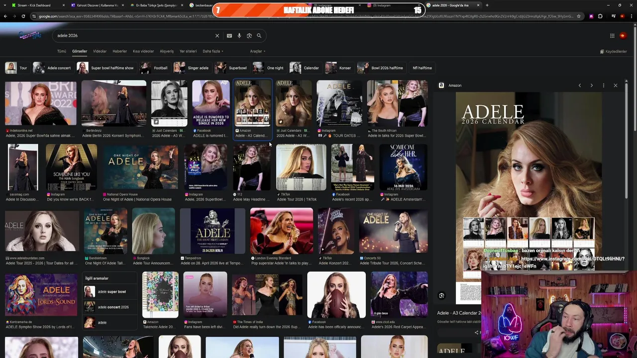Screen dimensions: 637x358
Task: Open the Google apps grid
Action: tap(612, 35)
